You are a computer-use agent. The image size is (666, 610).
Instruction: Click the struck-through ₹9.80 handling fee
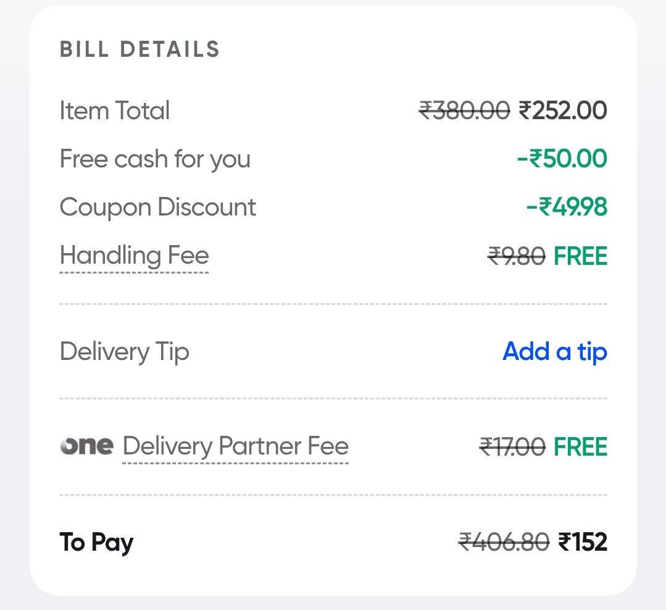tap(517, 256)
